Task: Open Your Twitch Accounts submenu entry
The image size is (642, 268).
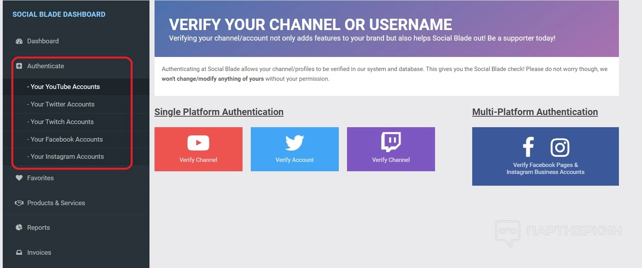Action: (x=76, y=122)
